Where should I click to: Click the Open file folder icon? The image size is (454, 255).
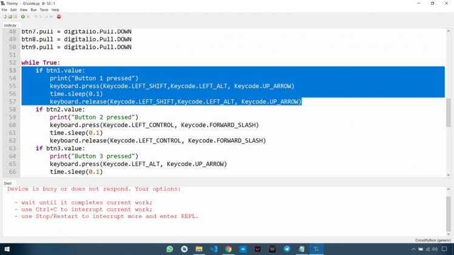[10, 16]
